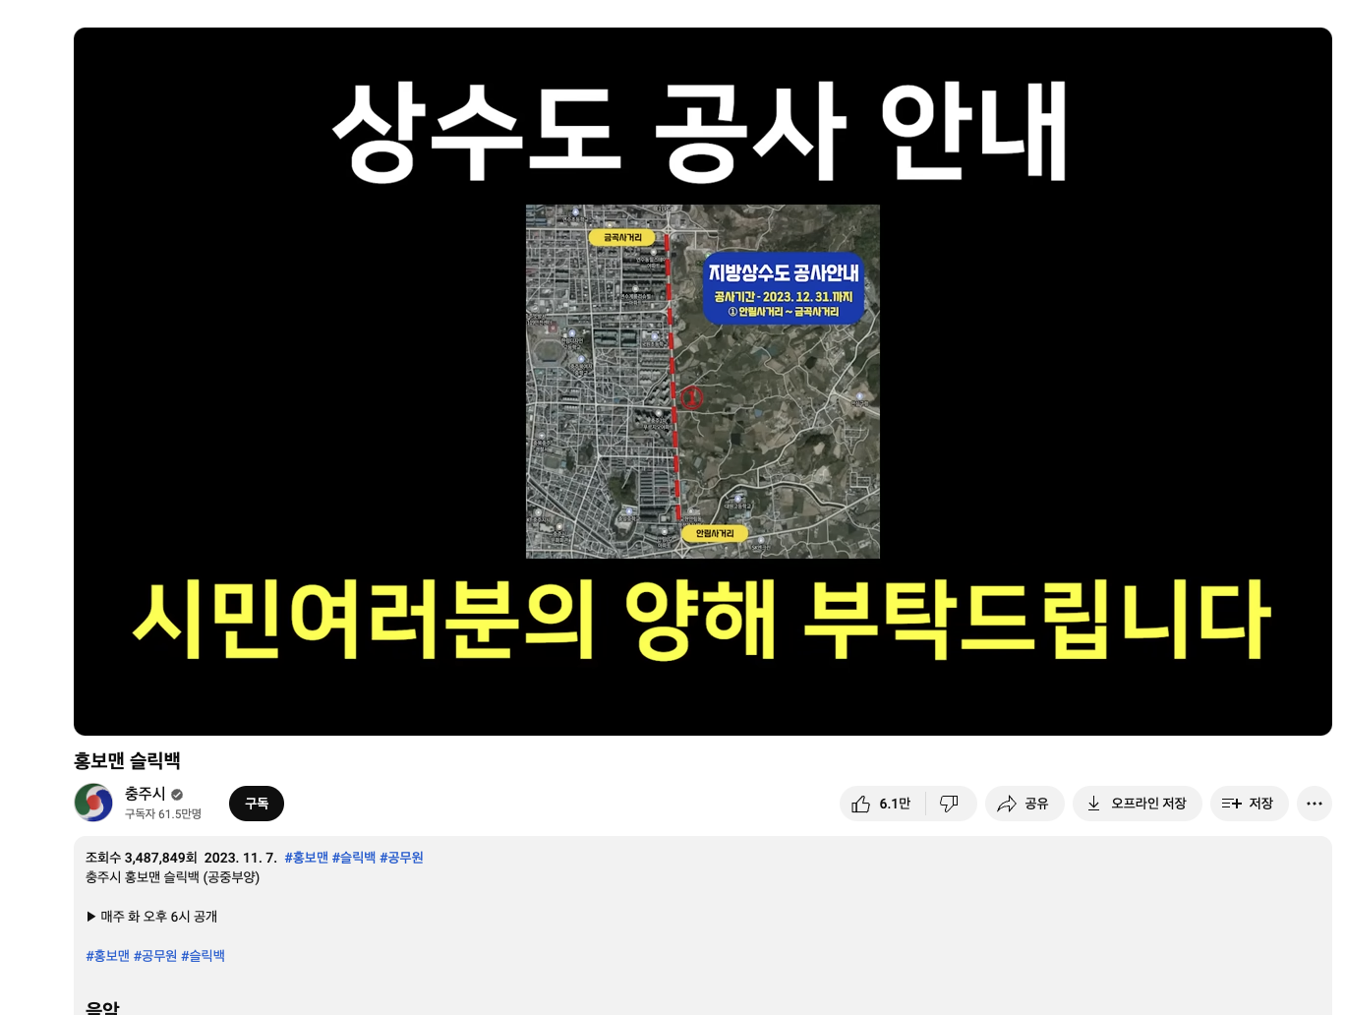This screenshot has width=1345, height=1015.
Task: Open the #홍보맨 hashtag beside the upload date
Action: tap(306, 857)
